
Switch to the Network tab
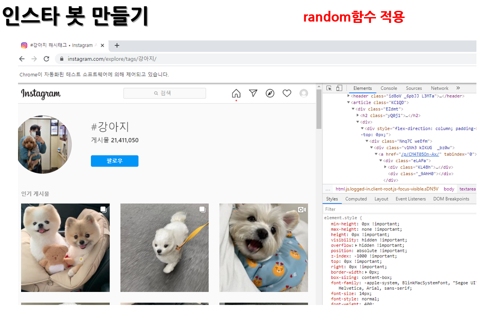click(x=440, y=88)
